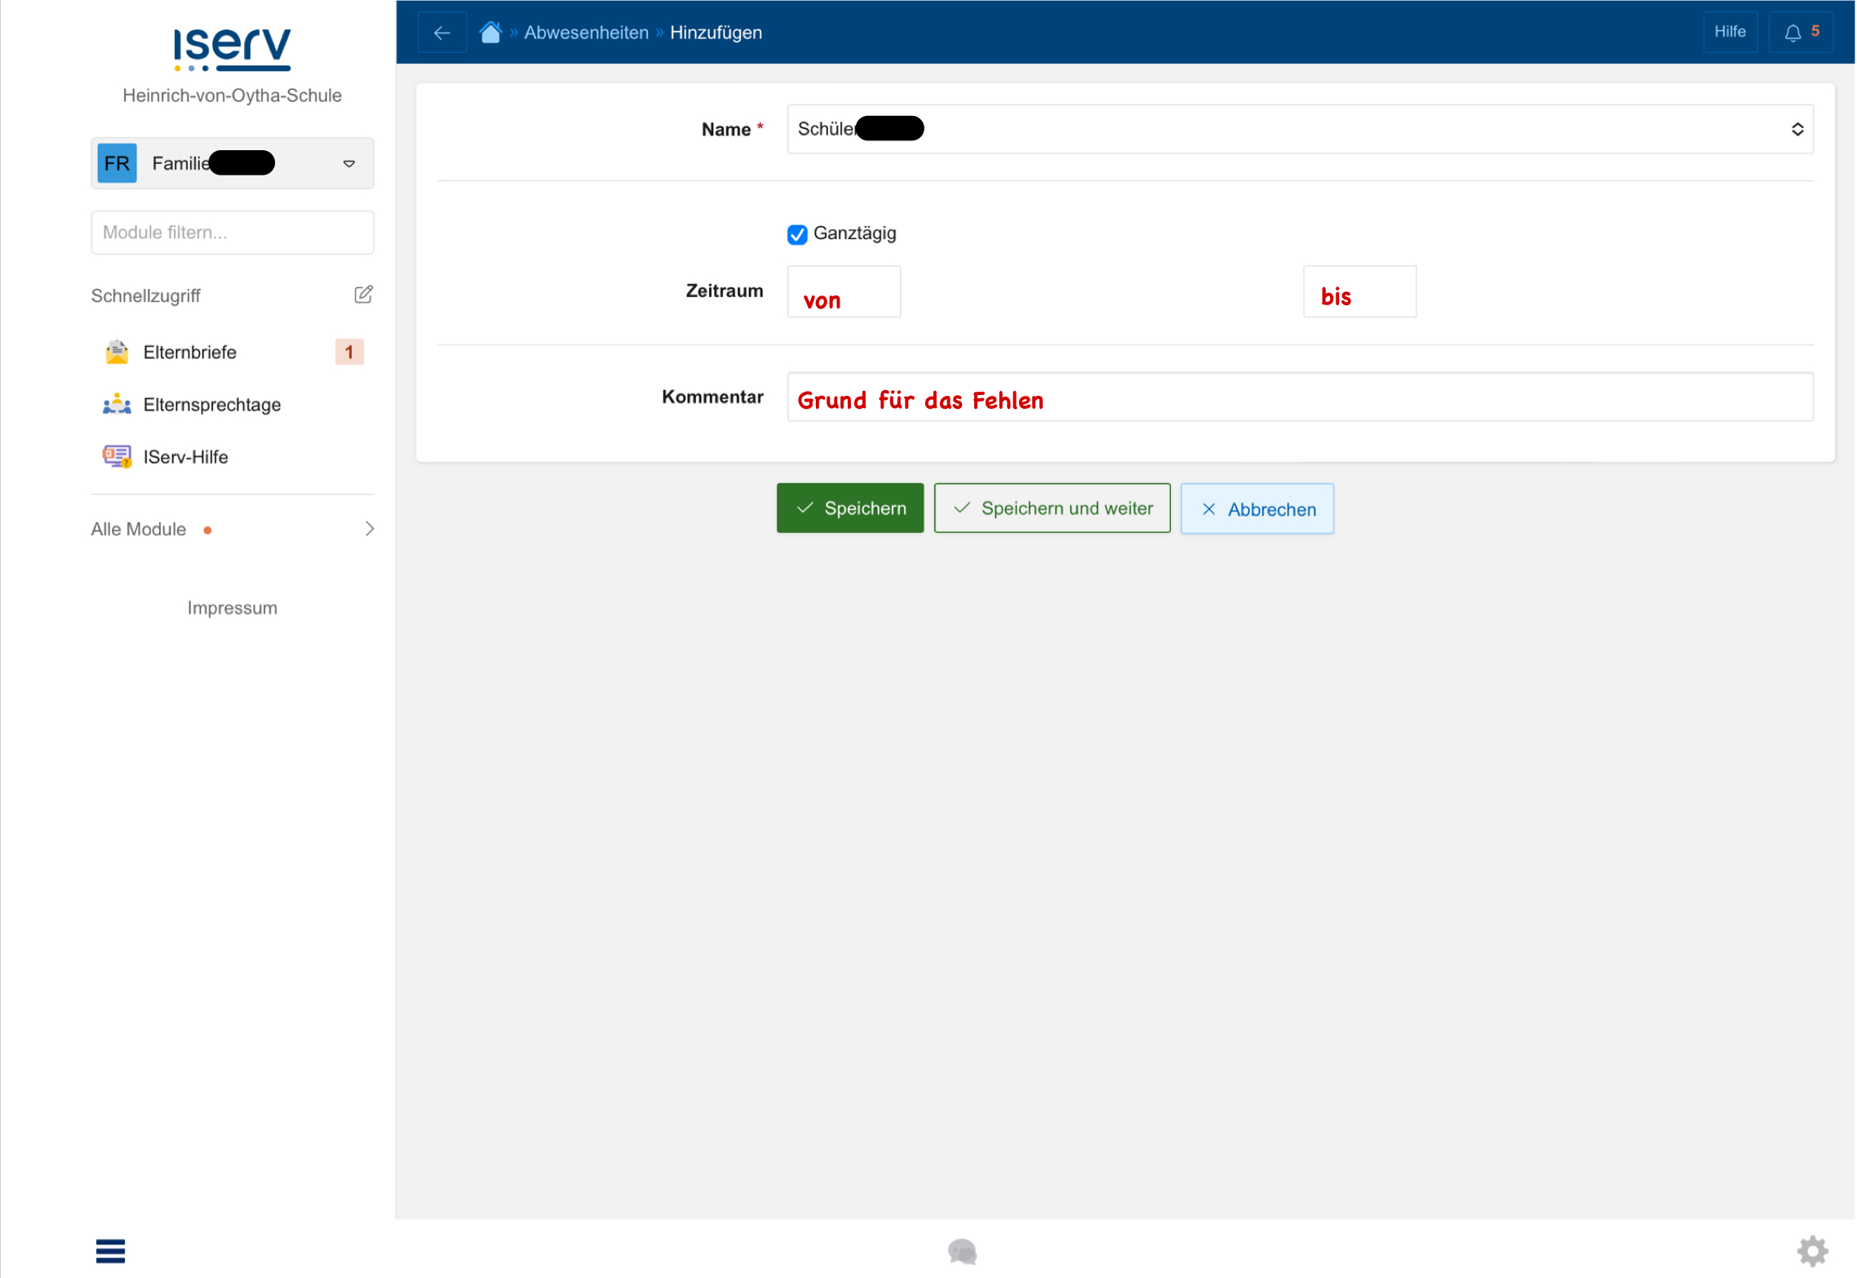Click the Module filtern search field

[x=233, y=233]
